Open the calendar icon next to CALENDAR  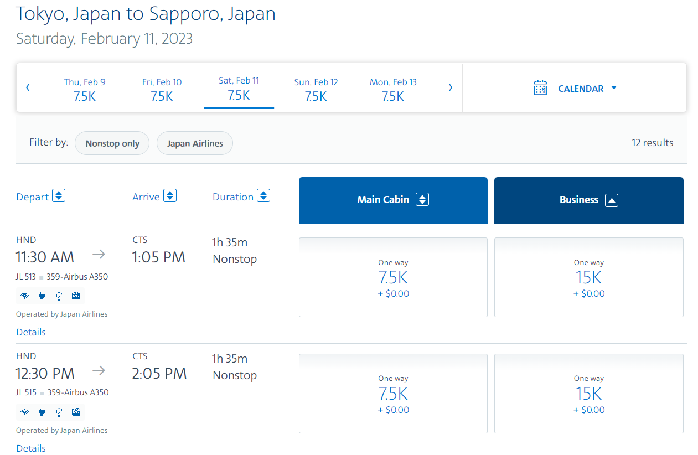point(540,87)
